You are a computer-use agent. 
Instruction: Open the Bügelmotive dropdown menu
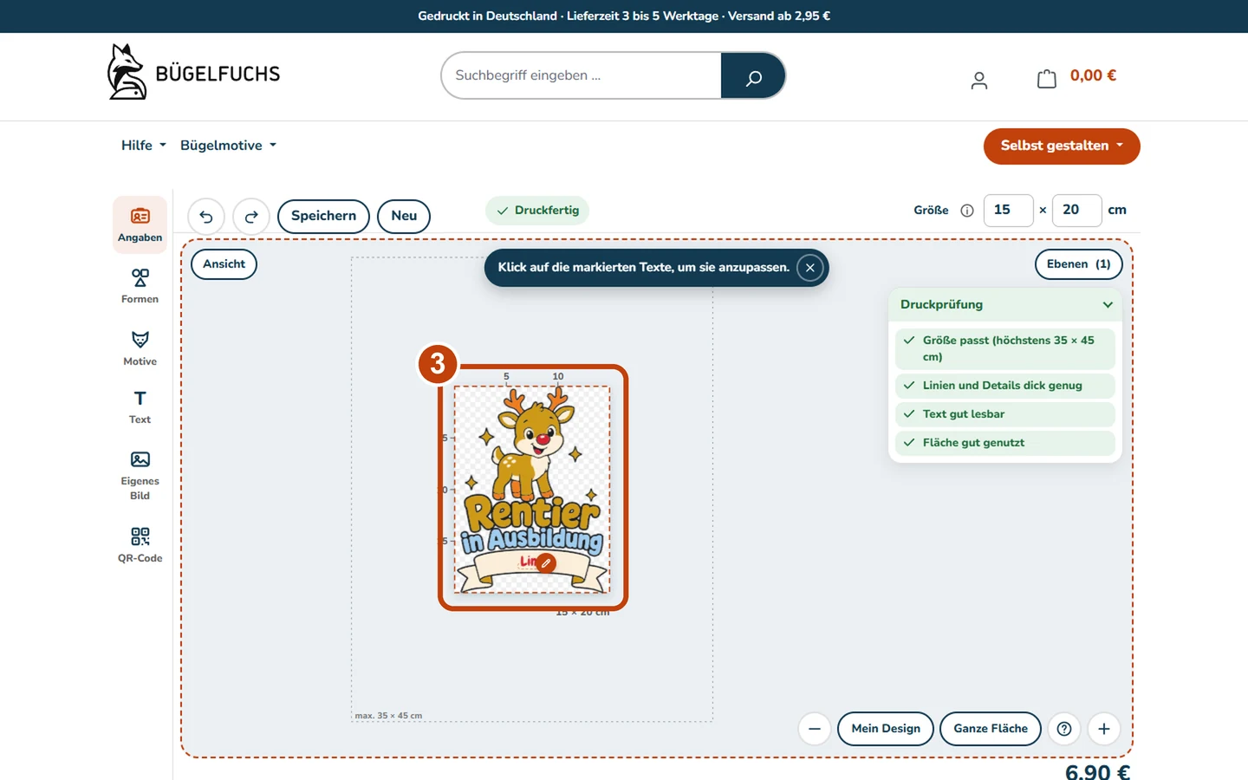point(229,146)
